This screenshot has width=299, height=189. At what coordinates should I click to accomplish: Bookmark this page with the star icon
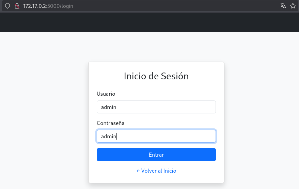(x=293, y=6)
